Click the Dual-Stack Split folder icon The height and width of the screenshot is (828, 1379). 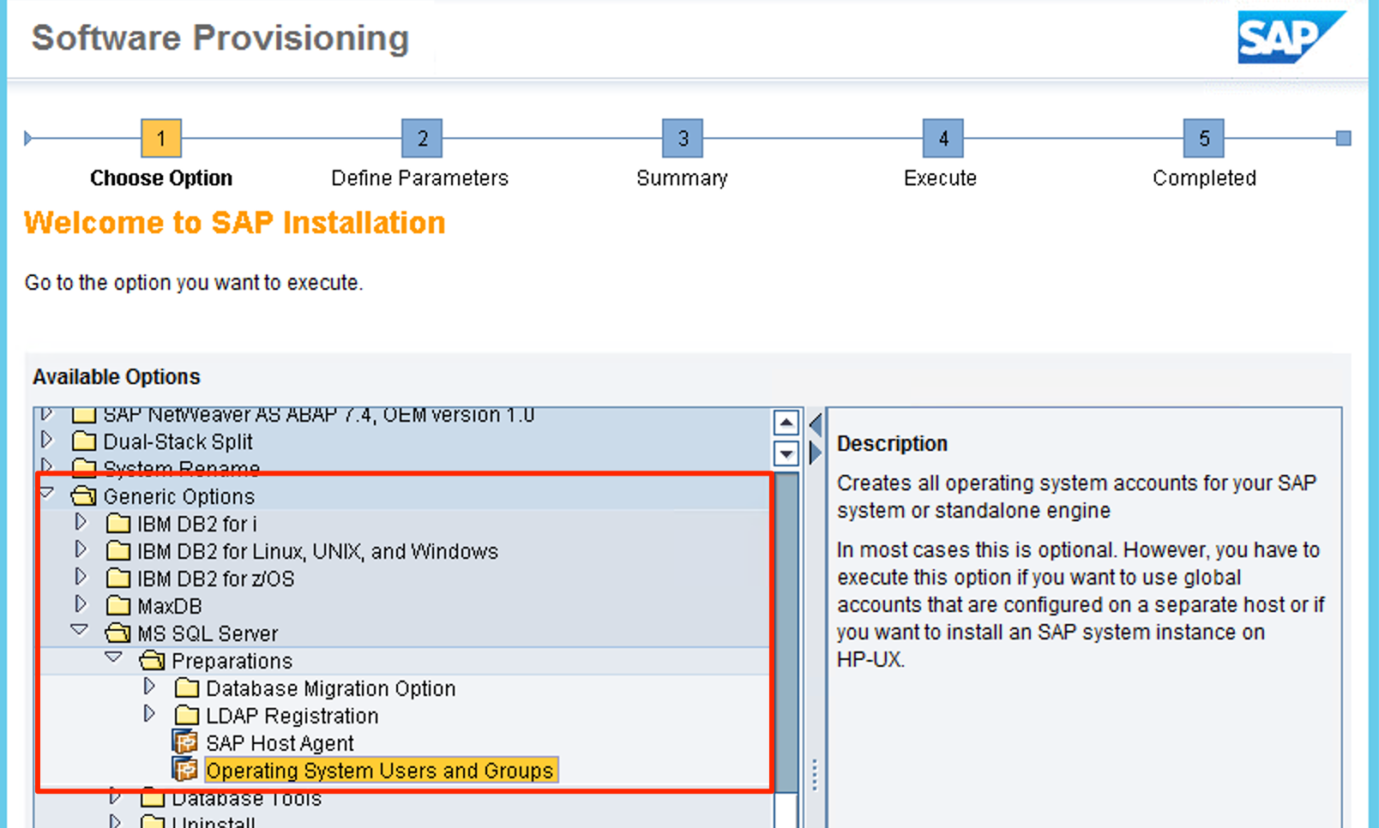[x=83, y=441]
